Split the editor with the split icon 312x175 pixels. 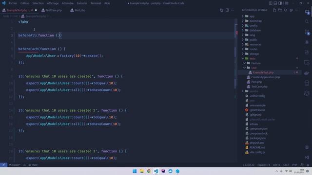pos(227,10)
